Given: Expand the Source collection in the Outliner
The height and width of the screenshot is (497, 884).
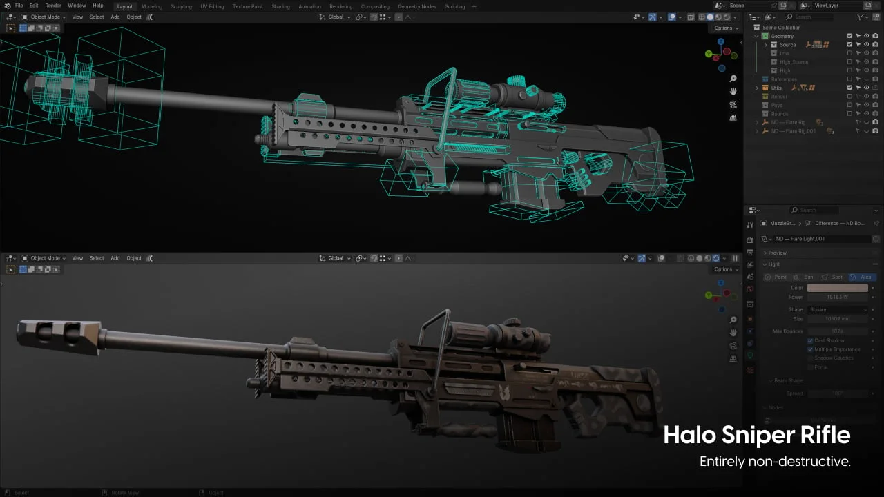Looking at the screenshot, I should pos(765,44).
